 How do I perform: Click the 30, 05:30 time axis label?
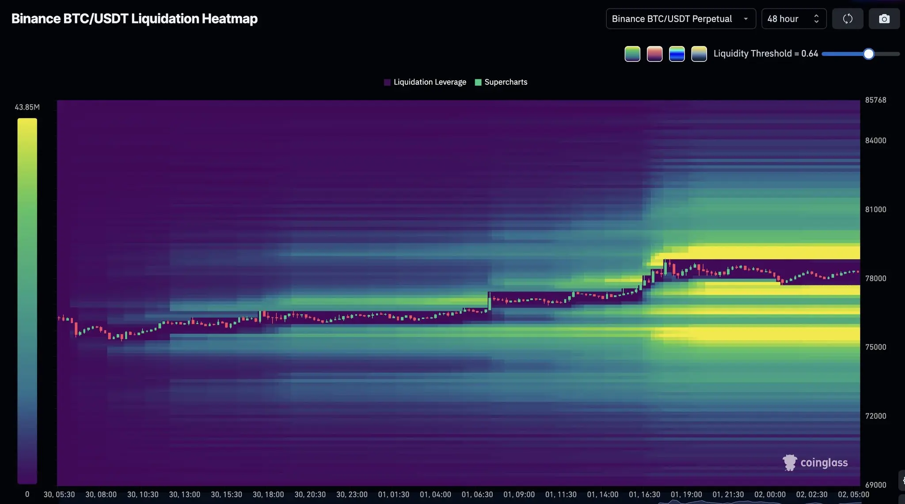[x=59, y=495]
